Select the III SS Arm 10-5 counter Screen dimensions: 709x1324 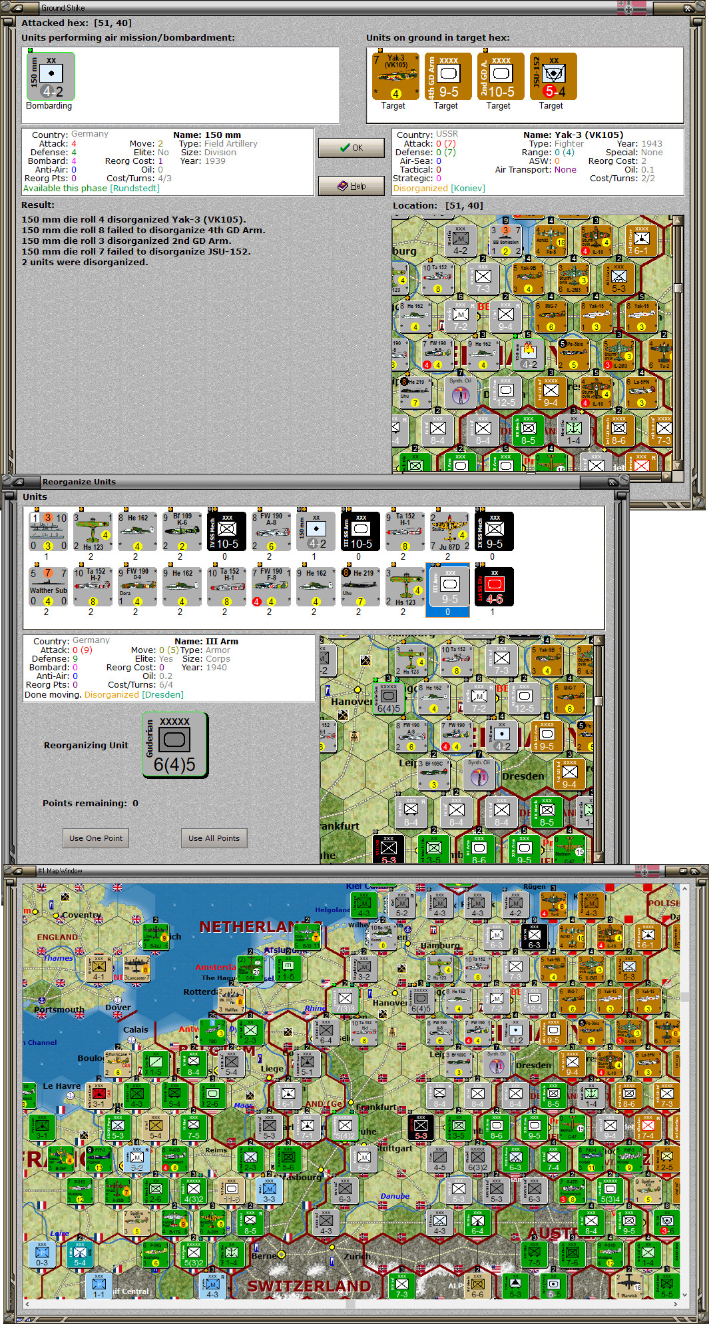360,531
